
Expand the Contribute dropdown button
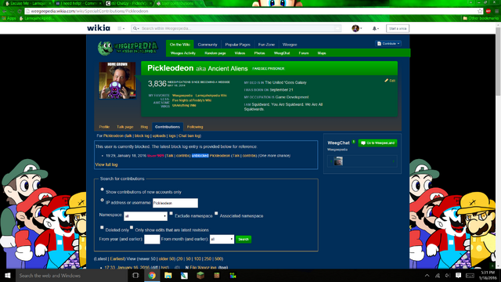tap(388, 44)
